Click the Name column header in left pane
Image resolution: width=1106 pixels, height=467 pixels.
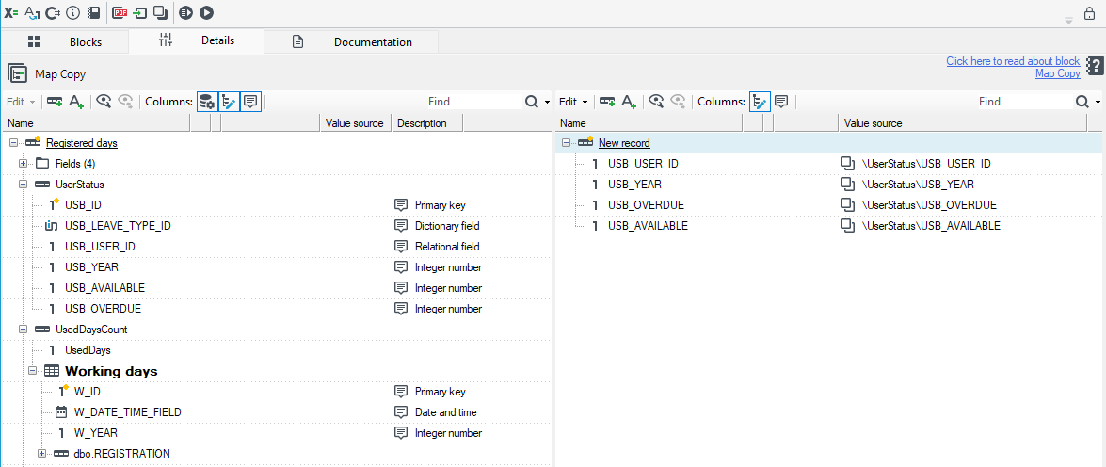97,123
